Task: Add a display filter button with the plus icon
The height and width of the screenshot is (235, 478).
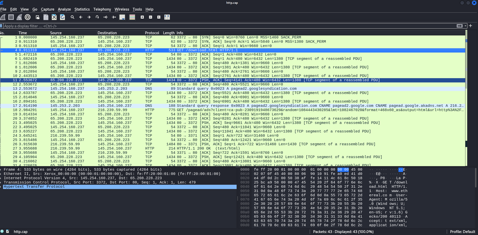Action: click(470, 26)
